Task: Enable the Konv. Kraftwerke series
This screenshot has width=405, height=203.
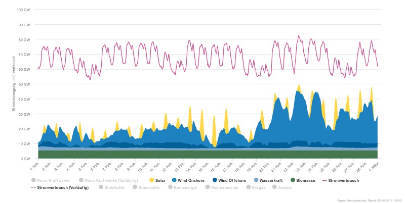Action: (33, 180)
